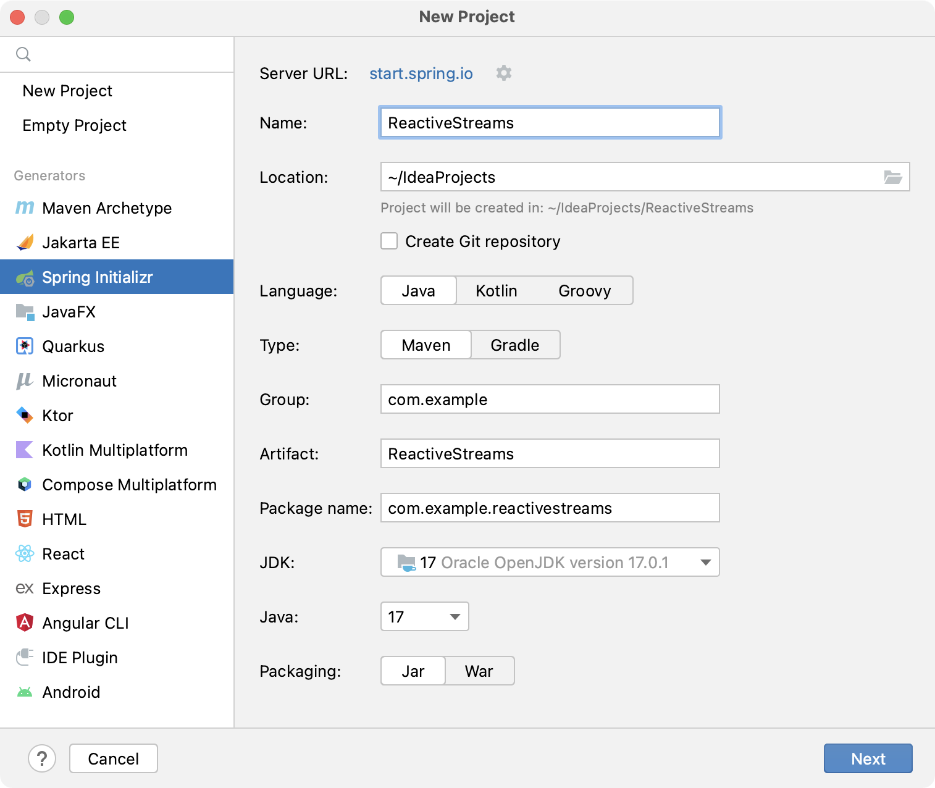Select Express label in list

[x=72, y=589]
